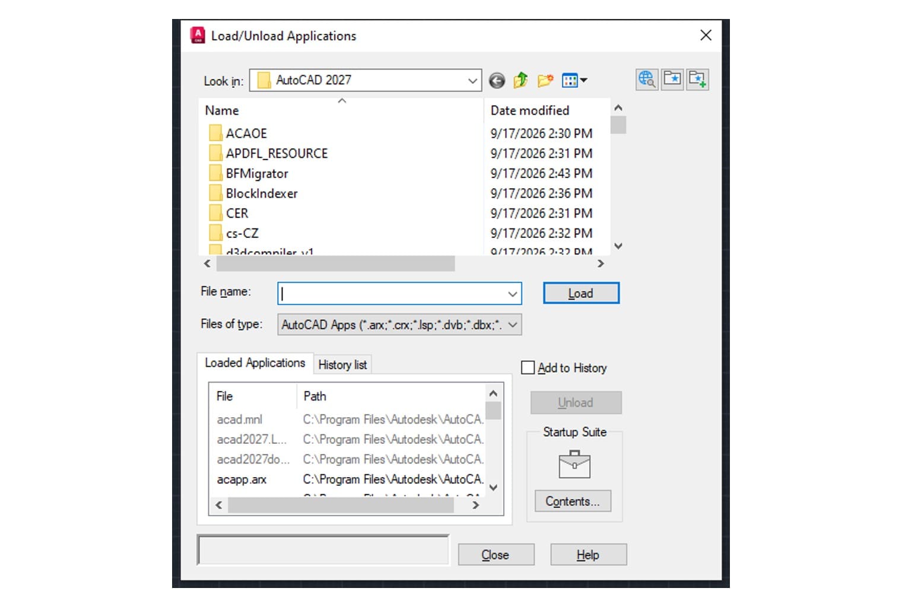Expand the Look in AutoCAD 2027 dropdown
This screenshot has height=607, width=902.
click(472, 80)
